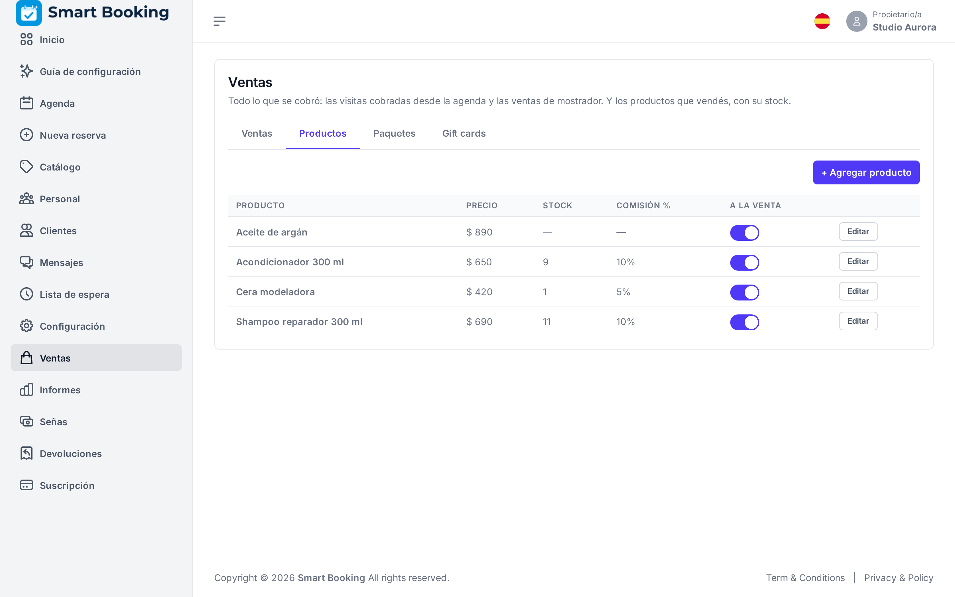Viewport: 955px width, 597px height.
Task: Switch to the Ventas tab
Action: tap(257, 133)
